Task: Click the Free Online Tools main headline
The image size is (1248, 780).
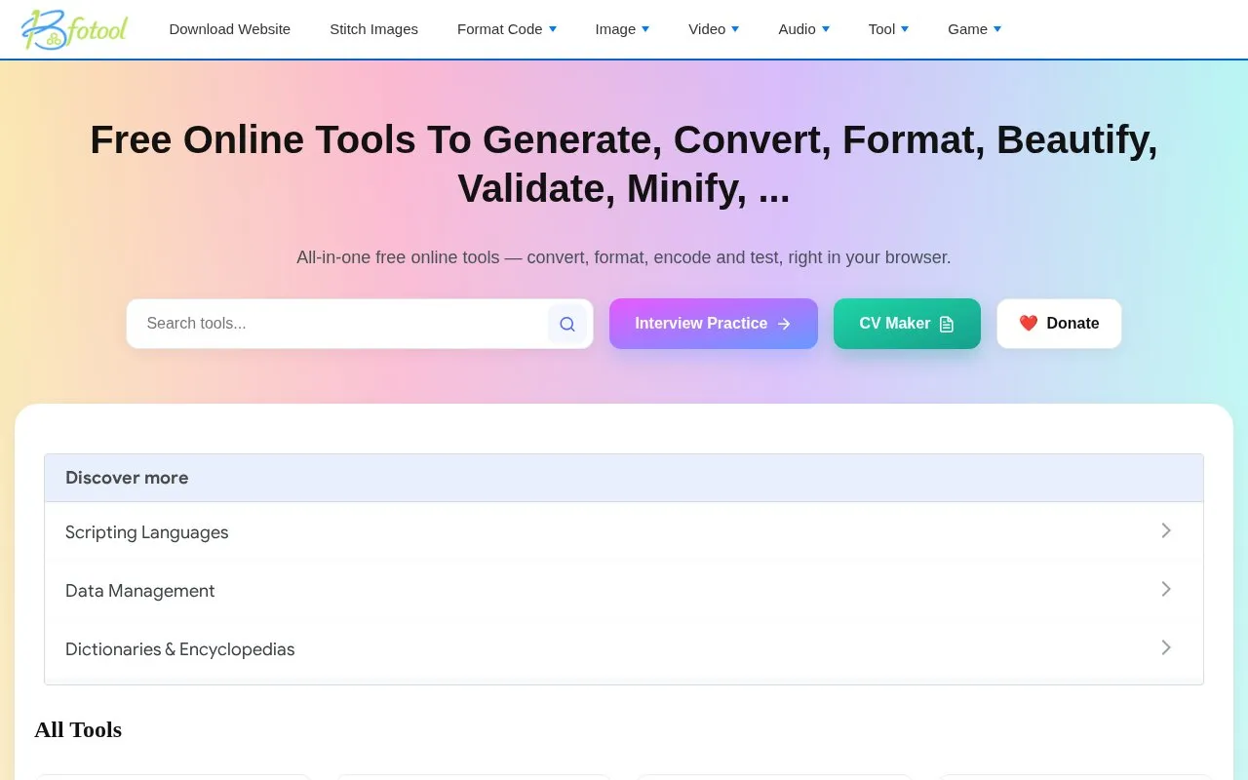Action: 624,164
